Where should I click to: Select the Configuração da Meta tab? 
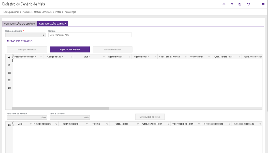click(x=52, y=24)
